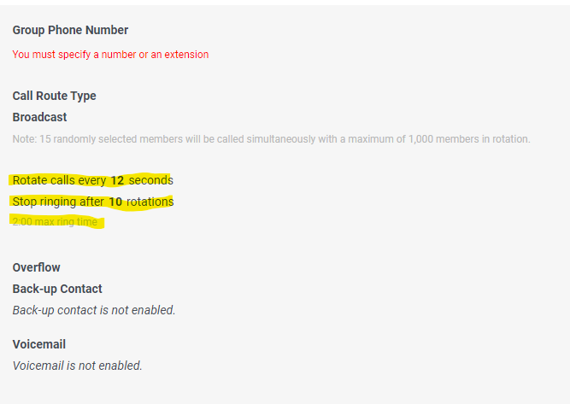Click the word extension in the error
This screenshot has height=404, width=570.
(x=187, y=55)
